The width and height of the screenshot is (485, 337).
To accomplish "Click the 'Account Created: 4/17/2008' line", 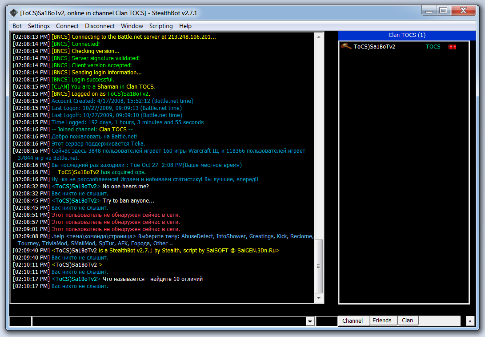I will coord(103,101).
